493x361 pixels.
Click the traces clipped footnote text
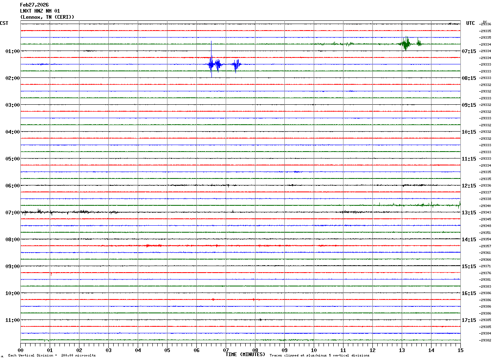point(319,356)
